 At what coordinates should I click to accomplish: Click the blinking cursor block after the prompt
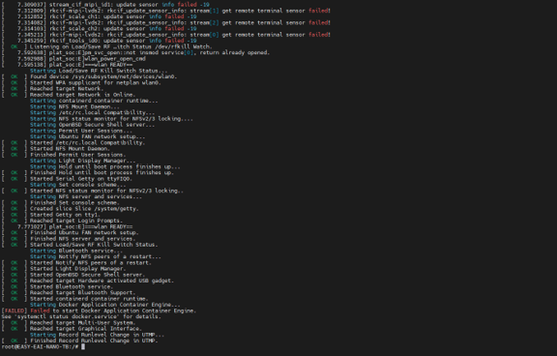coord(83,346)
